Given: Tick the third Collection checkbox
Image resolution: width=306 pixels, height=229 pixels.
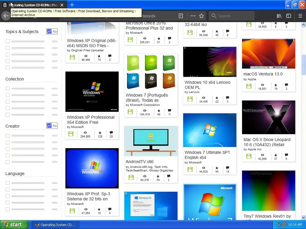Looking at the screenshot, I should (7, 101).
